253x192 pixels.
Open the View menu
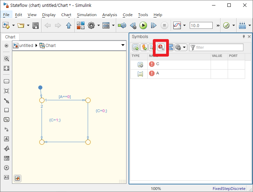pos(32,15)
